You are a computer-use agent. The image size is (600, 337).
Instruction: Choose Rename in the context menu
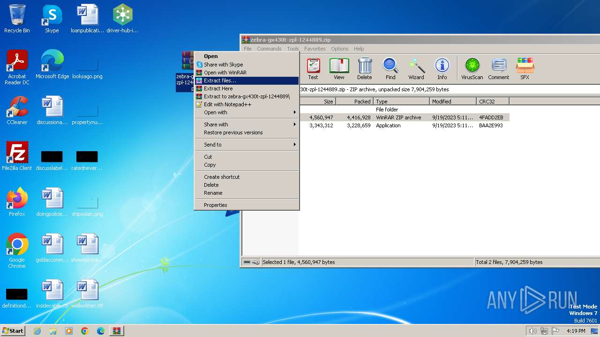click(247, 193)
